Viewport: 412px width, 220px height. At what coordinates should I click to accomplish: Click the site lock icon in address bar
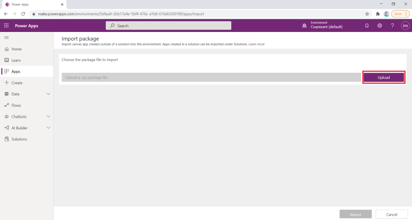click(33, 14)
